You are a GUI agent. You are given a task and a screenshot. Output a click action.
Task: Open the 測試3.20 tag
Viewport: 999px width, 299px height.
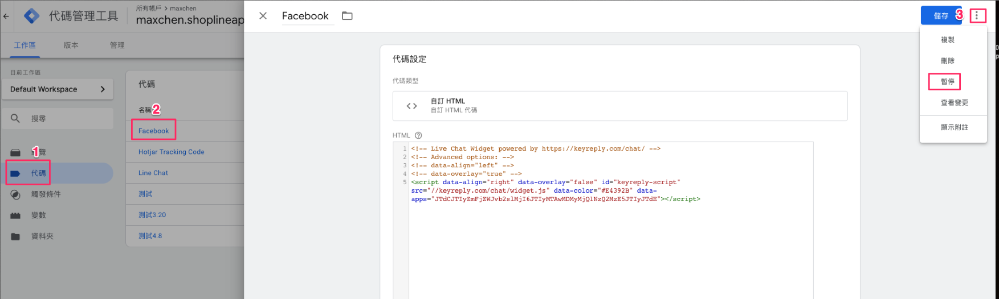[152, 215]
